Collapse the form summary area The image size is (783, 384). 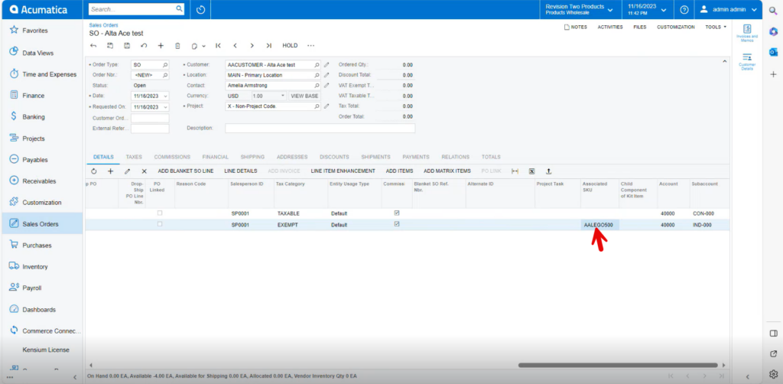(725, 61)
